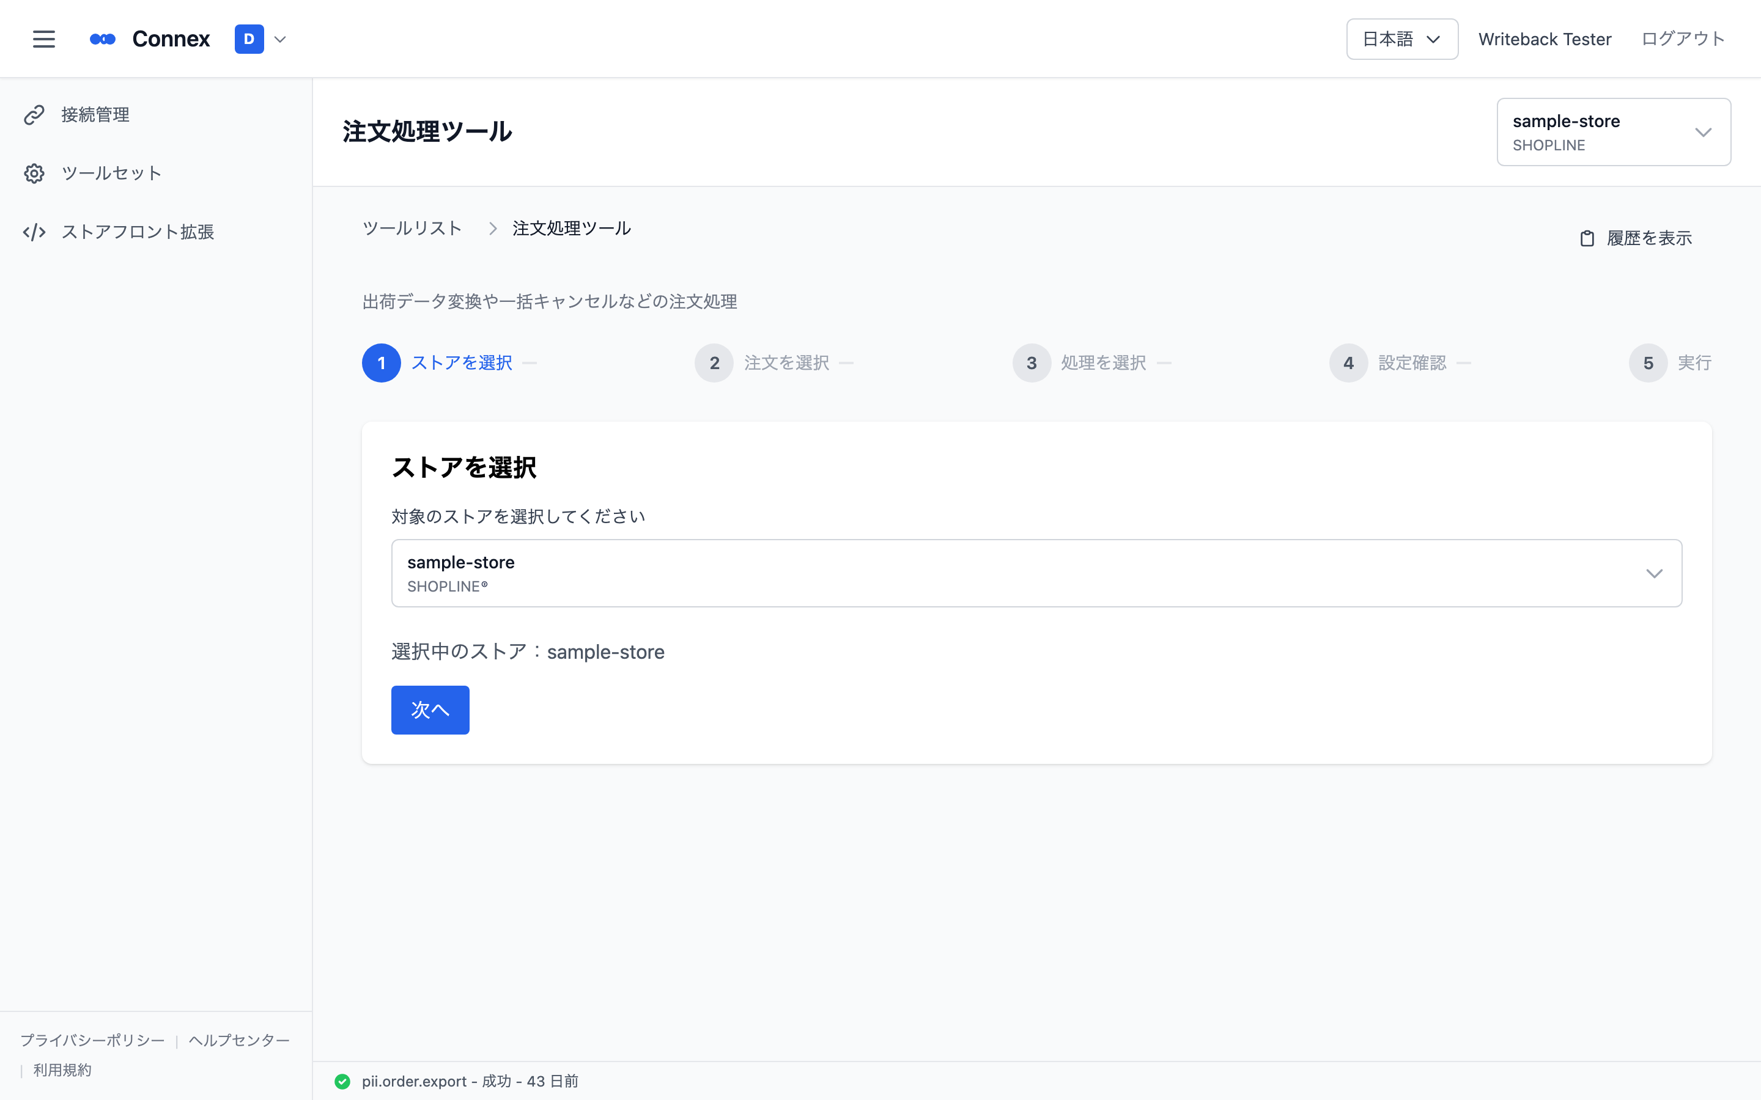Click 履歴を表示 to show history
Image resolution: width=1761 pixels, height=1100 pixels.
(x=1649, y=238)
